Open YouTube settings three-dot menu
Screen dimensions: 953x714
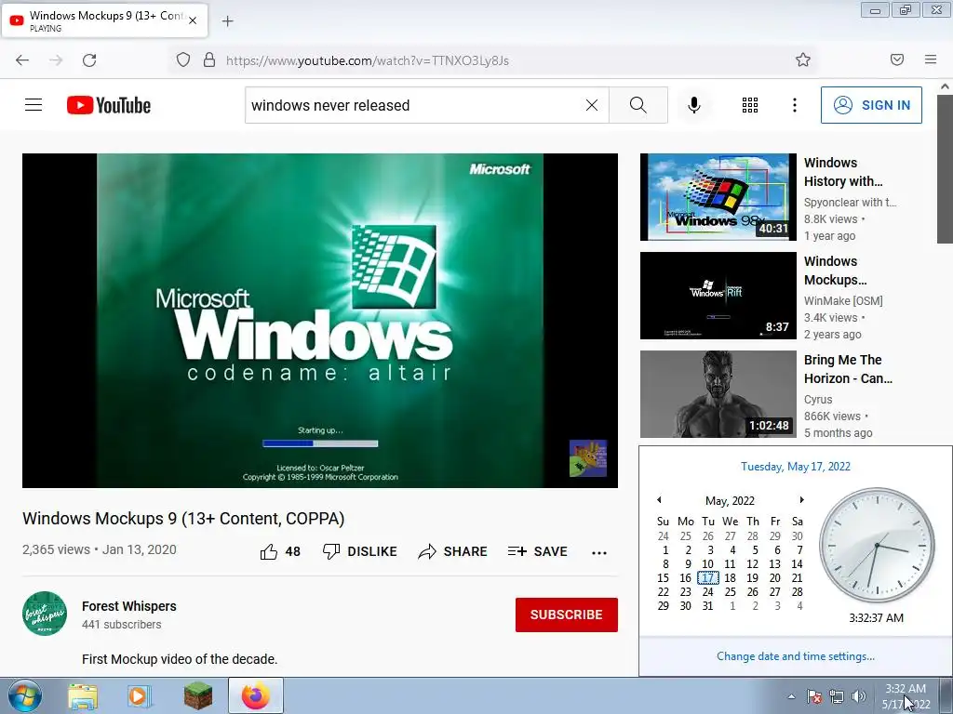795,105
